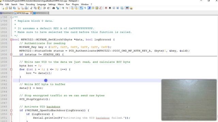Click the PCD_StopCrypto1(); code line
The image size is (218, 122).
pos(35,99)
